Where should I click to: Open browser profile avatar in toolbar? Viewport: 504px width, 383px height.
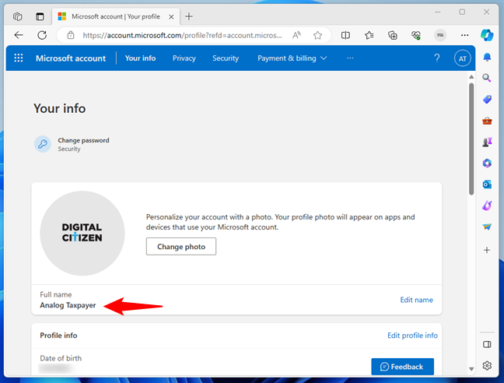[x=440, y=35]
